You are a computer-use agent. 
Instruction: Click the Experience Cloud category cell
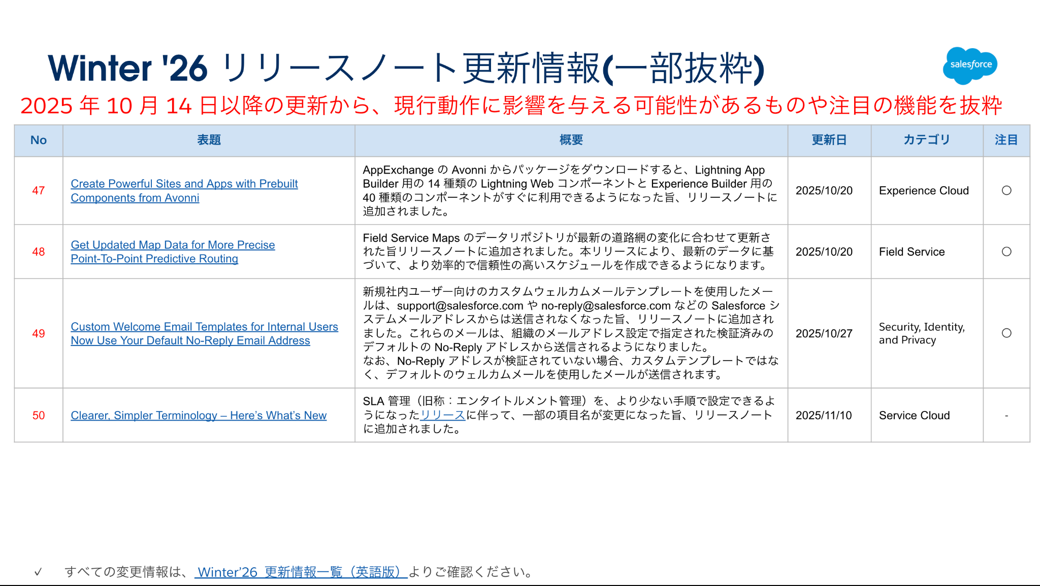click(924, 191)
